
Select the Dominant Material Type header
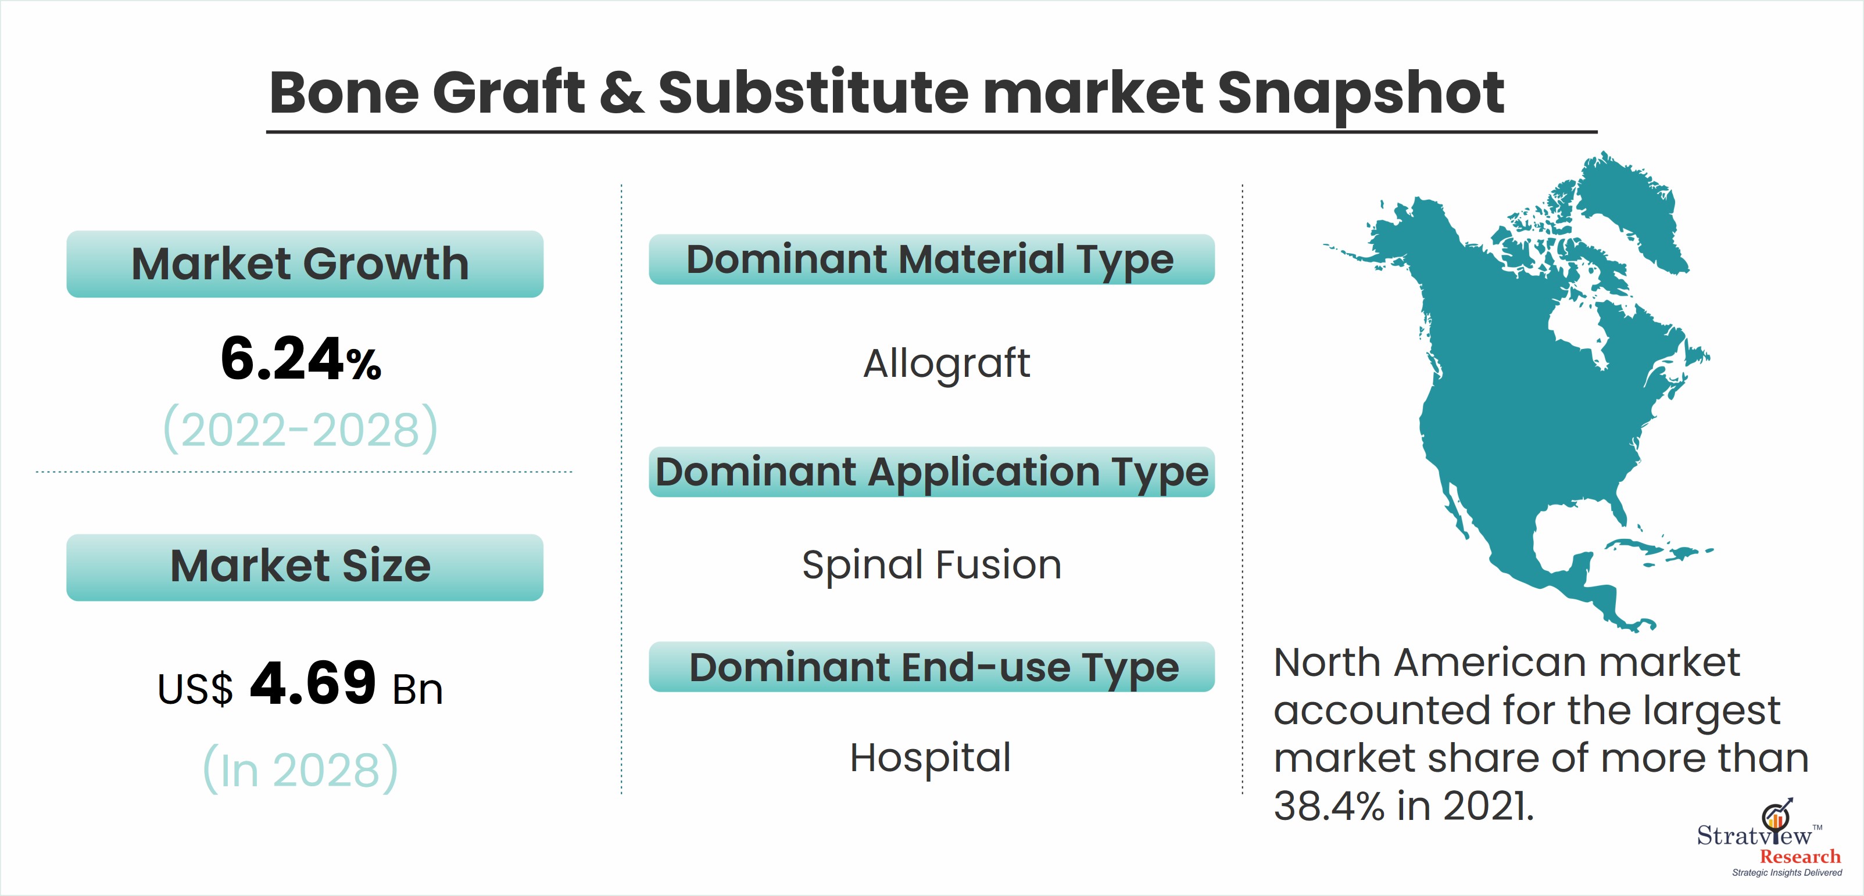point(931,259)
